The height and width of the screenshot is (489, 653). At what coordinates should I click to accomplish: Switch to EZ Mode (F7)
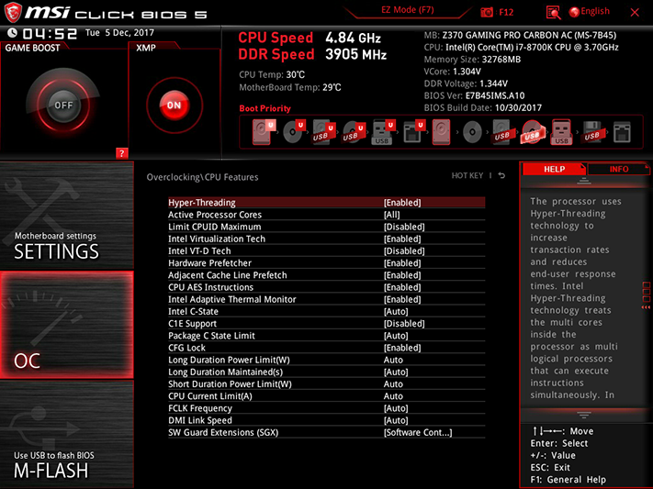tap(408, 10)
